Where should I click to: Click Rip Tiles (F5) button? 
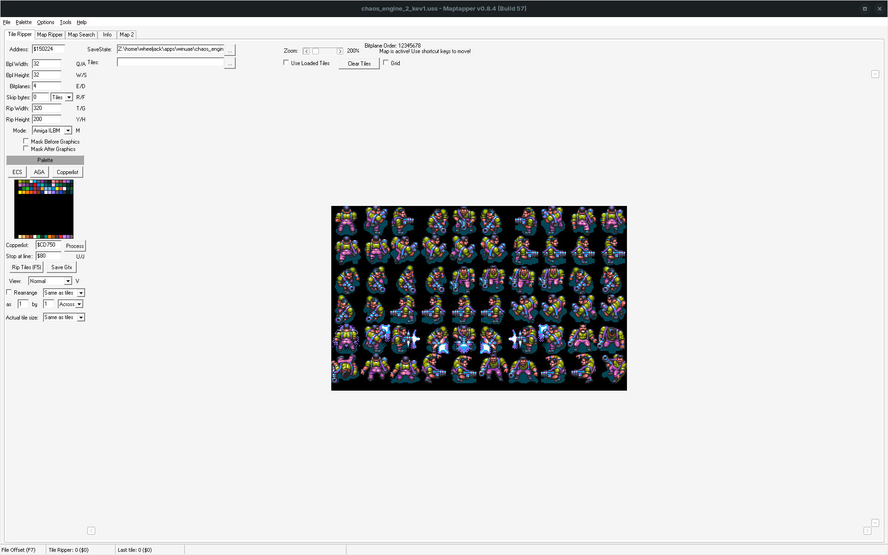[26, 267]
